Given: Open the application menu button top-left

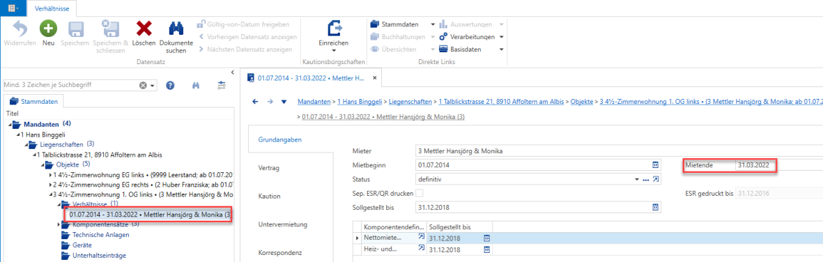Looking at the screenshot, I should 13,8.
